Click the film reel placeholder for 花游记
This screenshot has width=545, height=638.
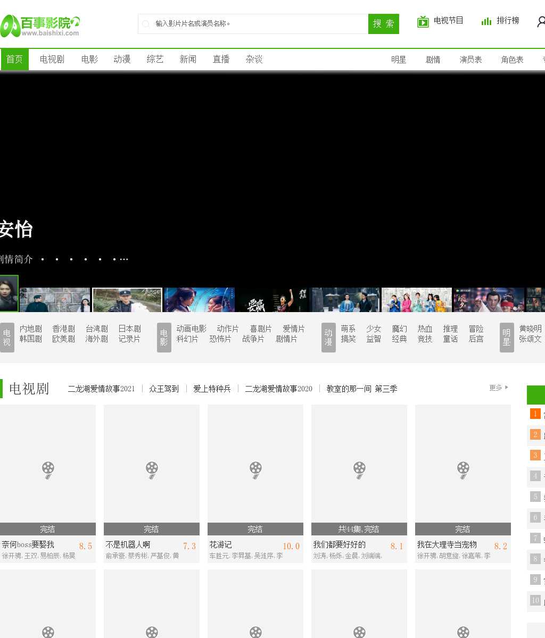[255, 469]
